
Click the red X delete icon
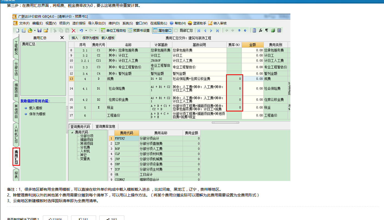coord(74,30)
